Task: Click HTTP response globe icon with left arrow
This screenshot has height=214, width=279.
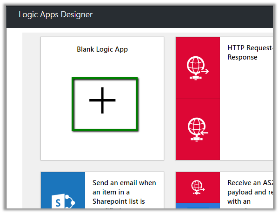Action: click(x=198, y=129)
